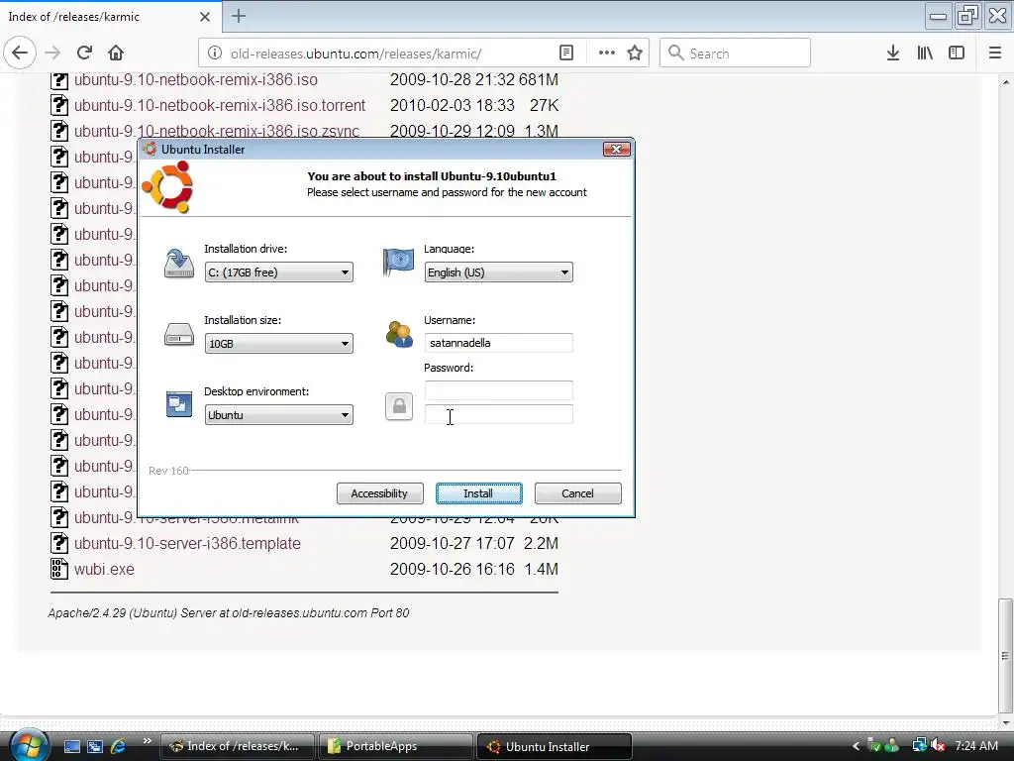Click Show Desktop quick launch icon
This screenshot has height=761, width=1014.
[x=71, y=746]
